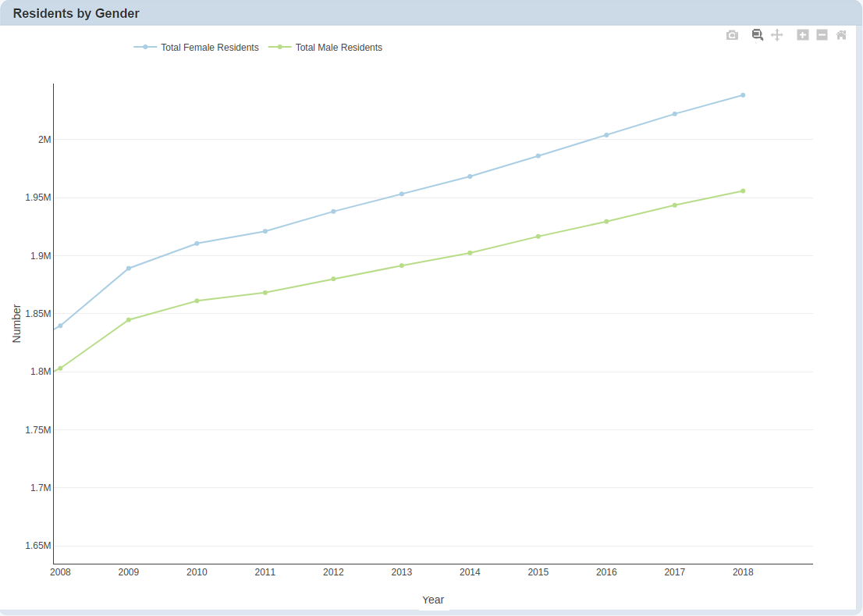
Task: Click the Zoom in plus icon
Action: (802, 35)
